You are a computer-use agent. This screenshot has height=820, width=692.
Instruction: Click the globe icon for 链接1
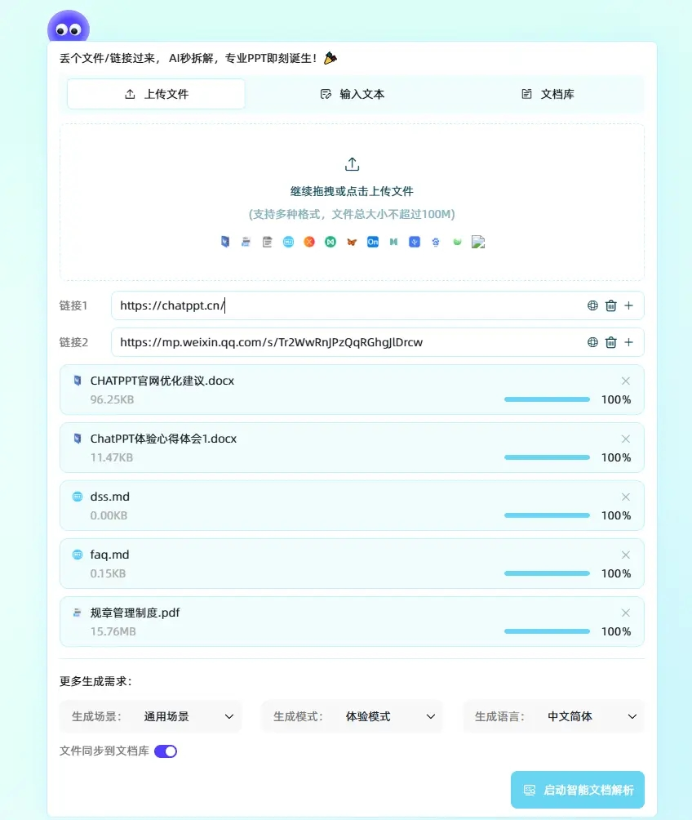(592, 305)
